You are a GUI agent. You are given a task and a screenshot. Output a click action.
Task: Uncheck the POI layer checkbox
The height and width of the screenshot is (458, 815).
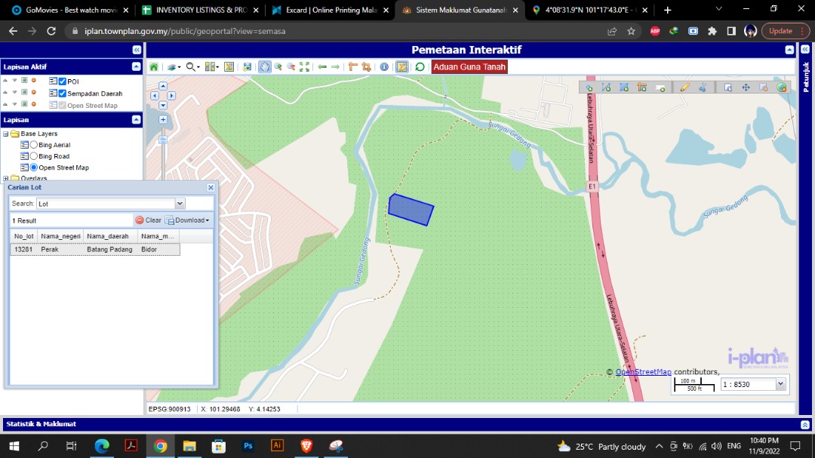[63, 81]
